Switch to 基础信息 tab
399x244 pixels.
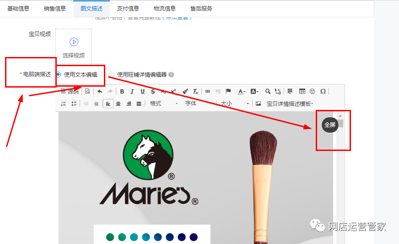(18, 9)
